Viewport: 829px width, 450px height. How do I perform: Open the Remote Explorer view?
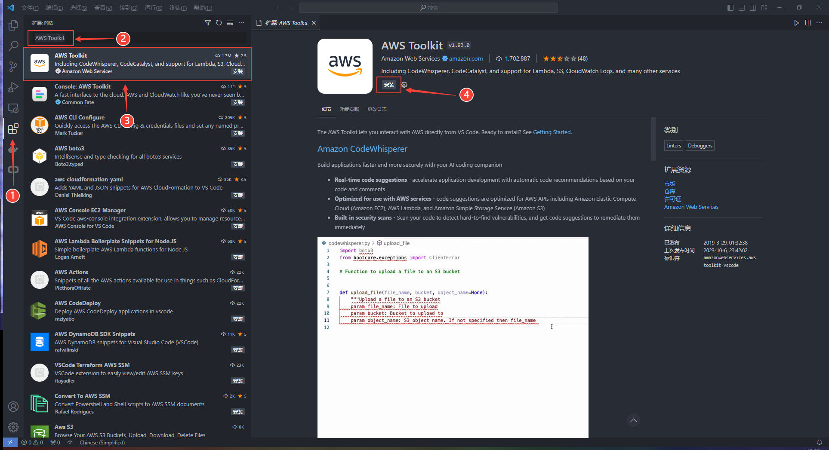13,108
